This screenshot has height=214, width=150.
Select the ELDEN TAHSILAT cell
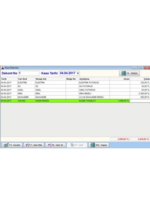click(x=94, y=101)
